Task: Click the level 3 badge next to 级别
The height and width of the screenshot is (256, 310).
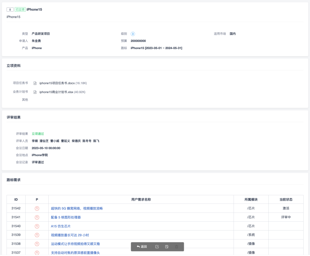Action: (x=133, y=34)
